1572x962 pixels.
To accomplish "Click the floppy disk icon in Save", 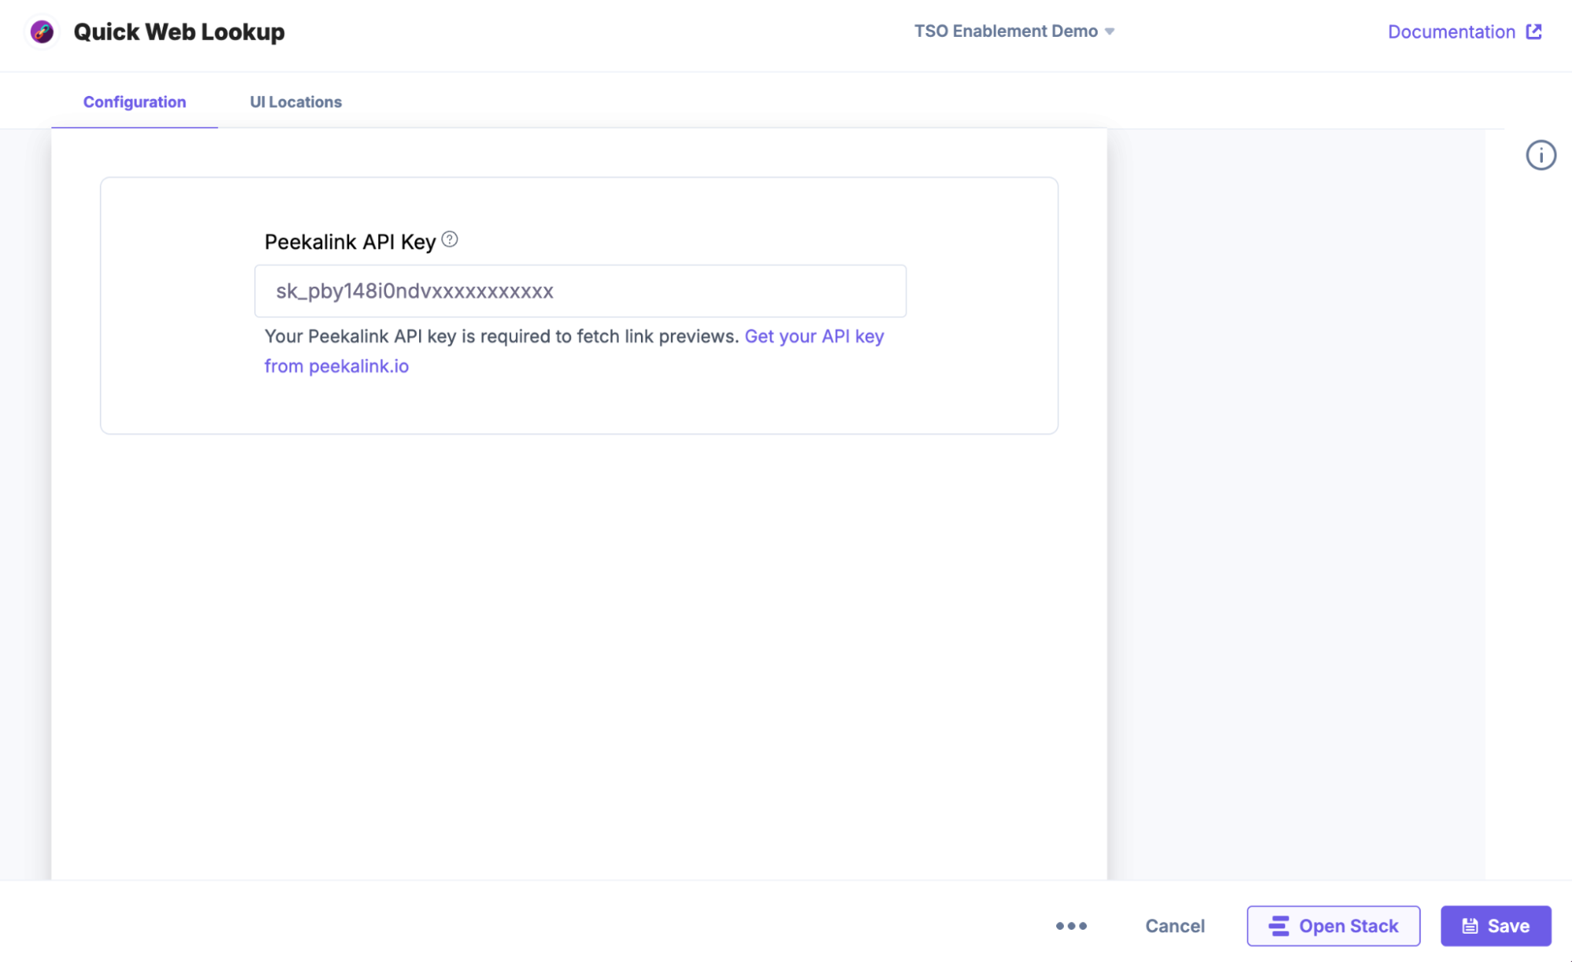I will pyautogui.click(x=1470, y=926).
